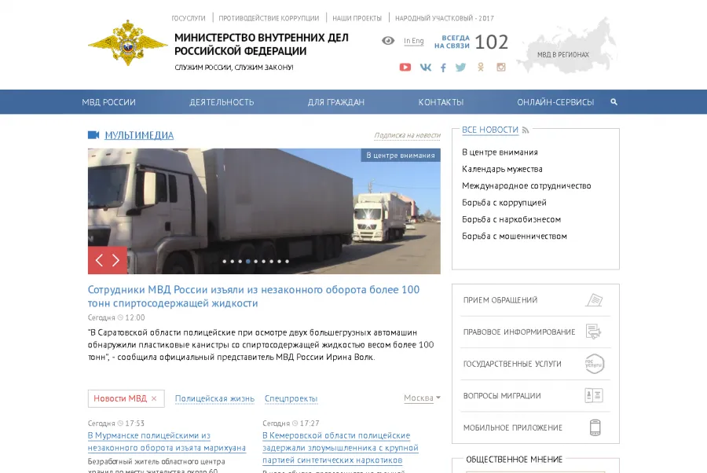The height and width of the screenshot is (473, 707).
Task: Open the Odnoklassniki social icon
Action: (x=481, y=68)
